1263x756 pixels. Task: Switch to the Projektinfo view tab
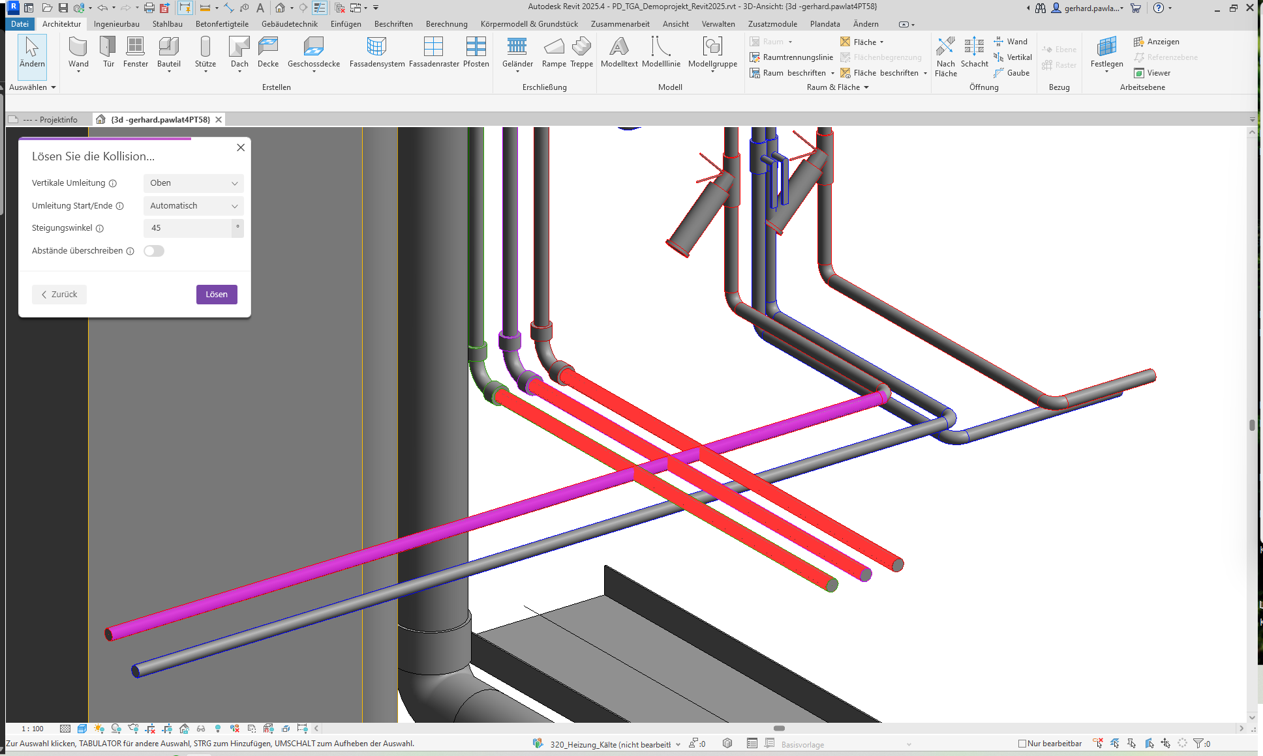pyautogui.click(x=51, y=120)
